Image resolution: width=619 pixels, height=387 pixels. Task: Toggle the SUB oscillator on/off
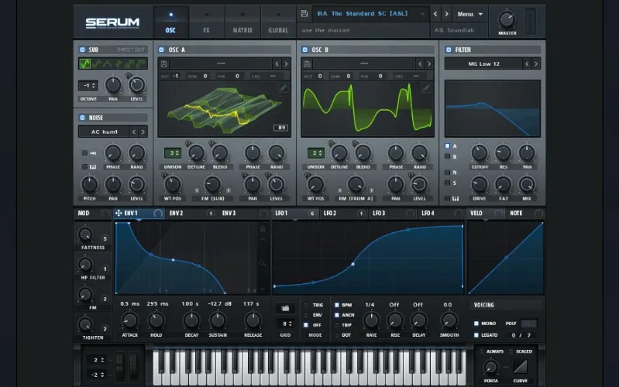(82, 50)
